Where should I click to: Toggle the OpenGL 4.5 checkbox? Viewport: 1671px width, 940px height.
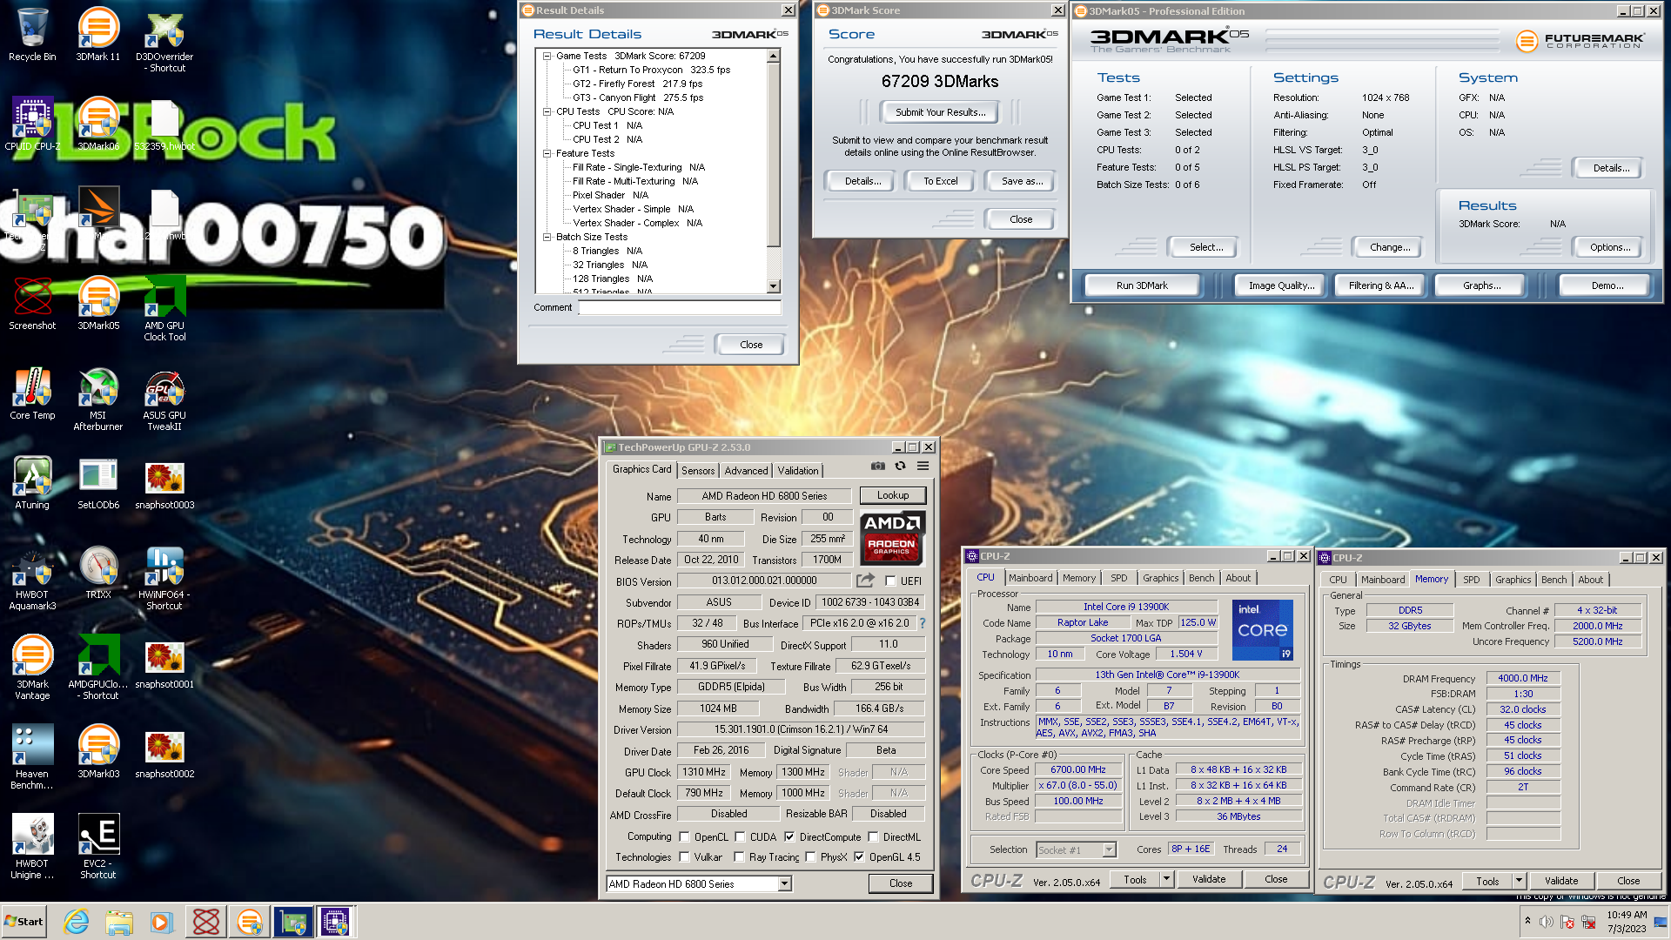click(859, 857)
